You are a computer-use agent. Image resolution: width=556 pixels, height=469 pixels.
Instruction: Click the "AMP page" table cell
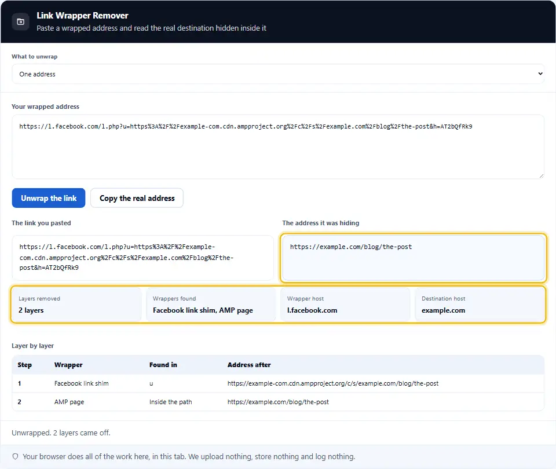tap(69, 402)
